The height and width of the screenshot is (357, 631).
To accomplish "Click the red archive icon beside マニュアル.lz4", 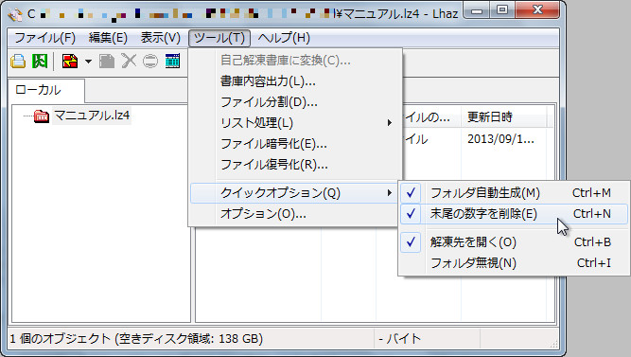I will [x=41, y=116].
